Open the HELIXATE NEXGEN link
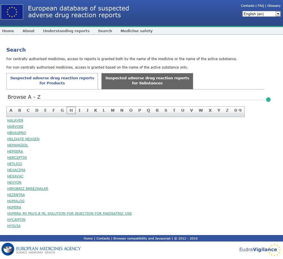 point(23,139)
